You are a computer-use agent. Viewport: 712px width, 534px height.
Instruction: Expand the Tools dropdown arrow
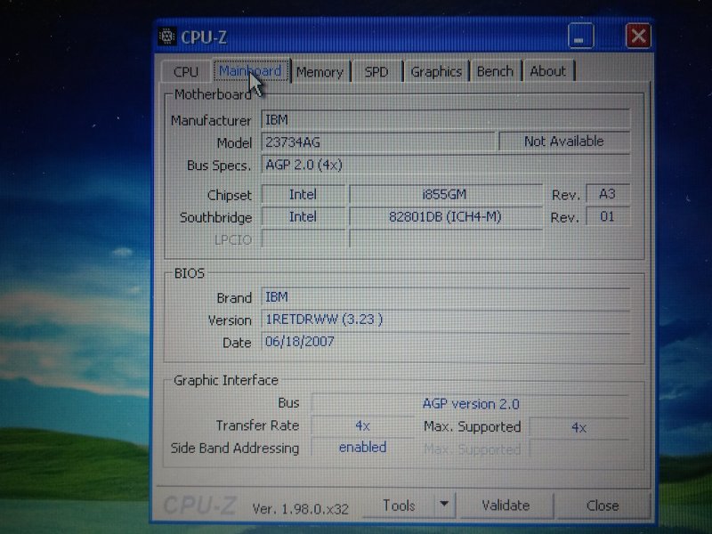(444, 505)
